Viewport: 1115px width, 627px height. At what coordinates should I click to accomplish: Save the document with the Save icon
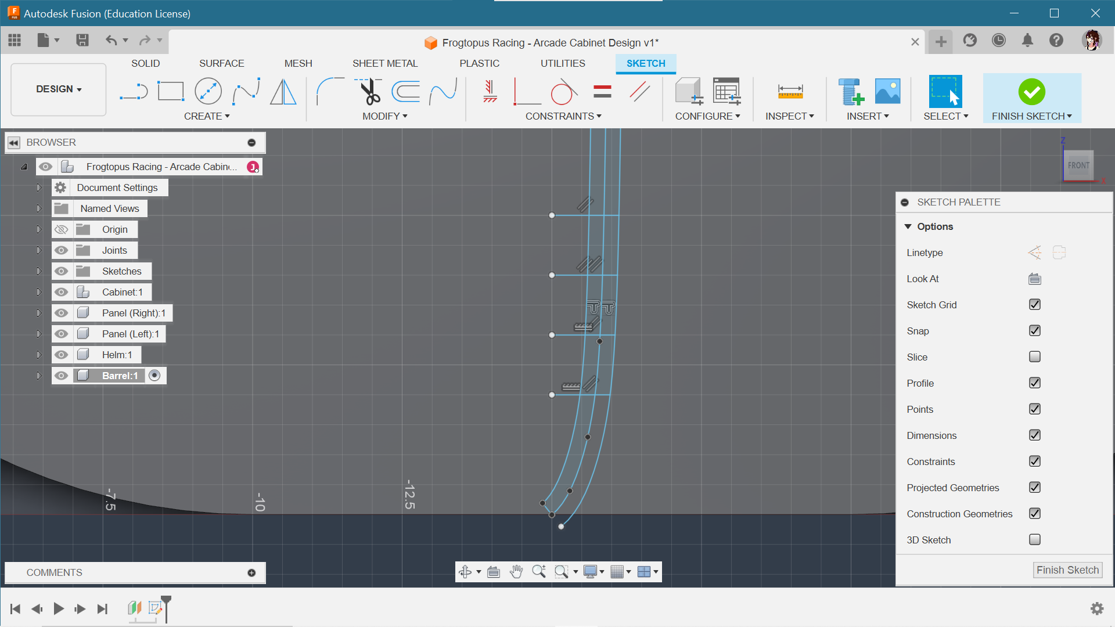pos(82,40)
